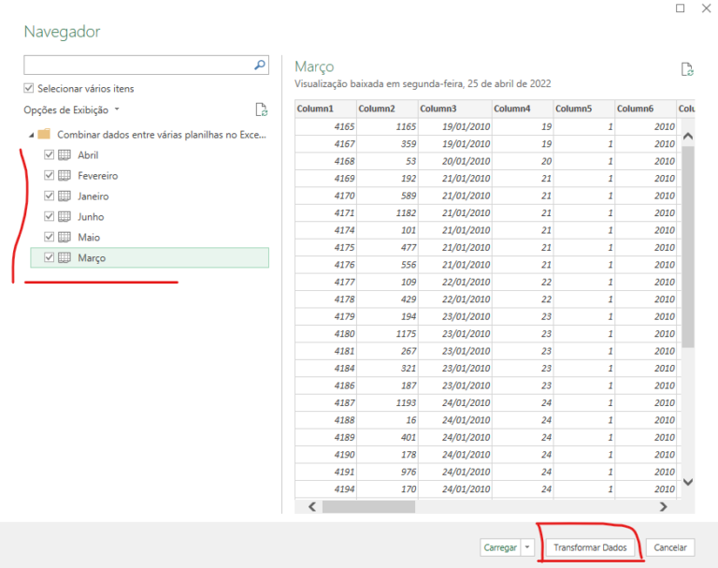Screen dimensions: 718x568
Task: Click the Column4 header
Action: click(523, 109)
